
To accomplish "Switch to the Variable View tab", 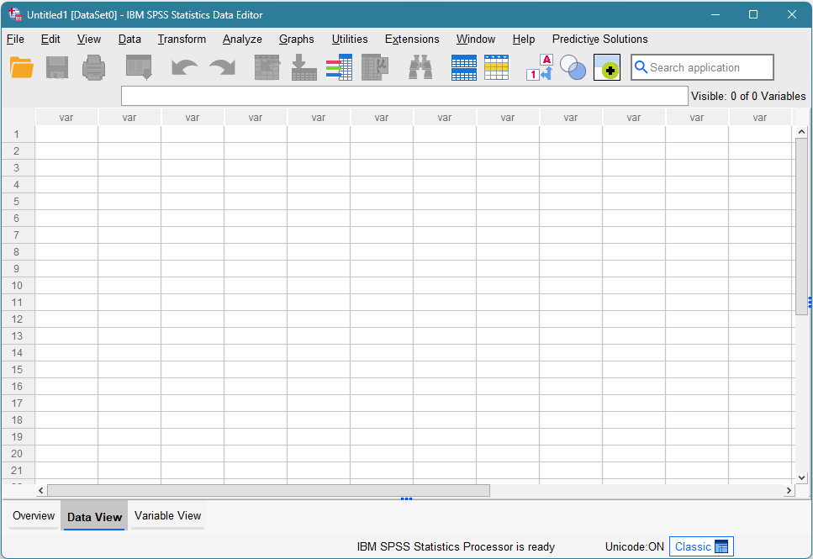I will [167, 515].
